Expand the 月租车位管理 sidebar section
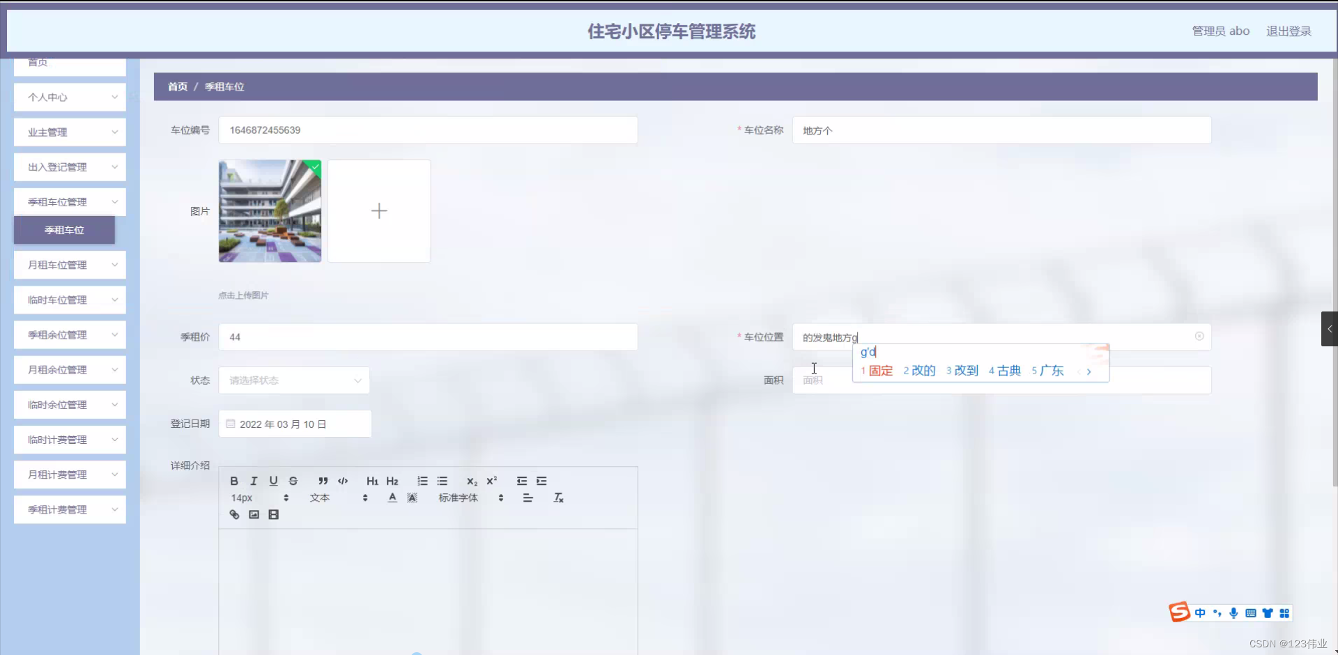Screen dimensions: 1338x655 pyautogui.click(x=70, y=265)
